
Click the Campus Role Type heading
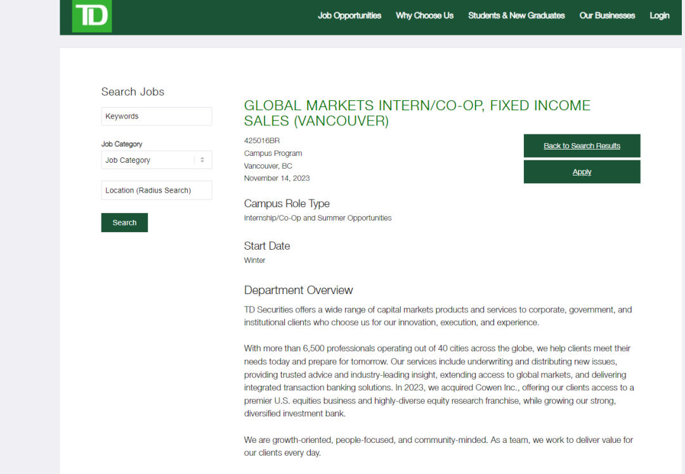[x=287, y=204]
